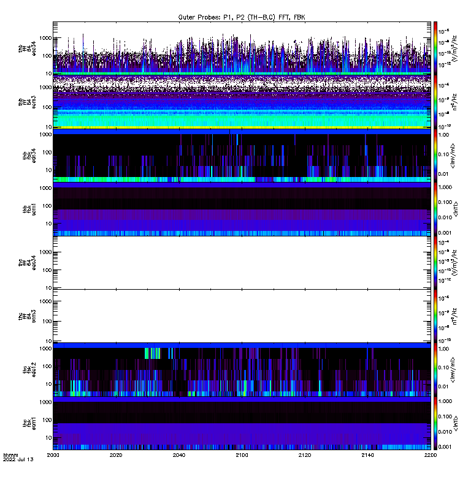Screen dimensions: 460x490
Task: Click '1.000' color bar tick of thc scm1
Action: click(445, 401)
